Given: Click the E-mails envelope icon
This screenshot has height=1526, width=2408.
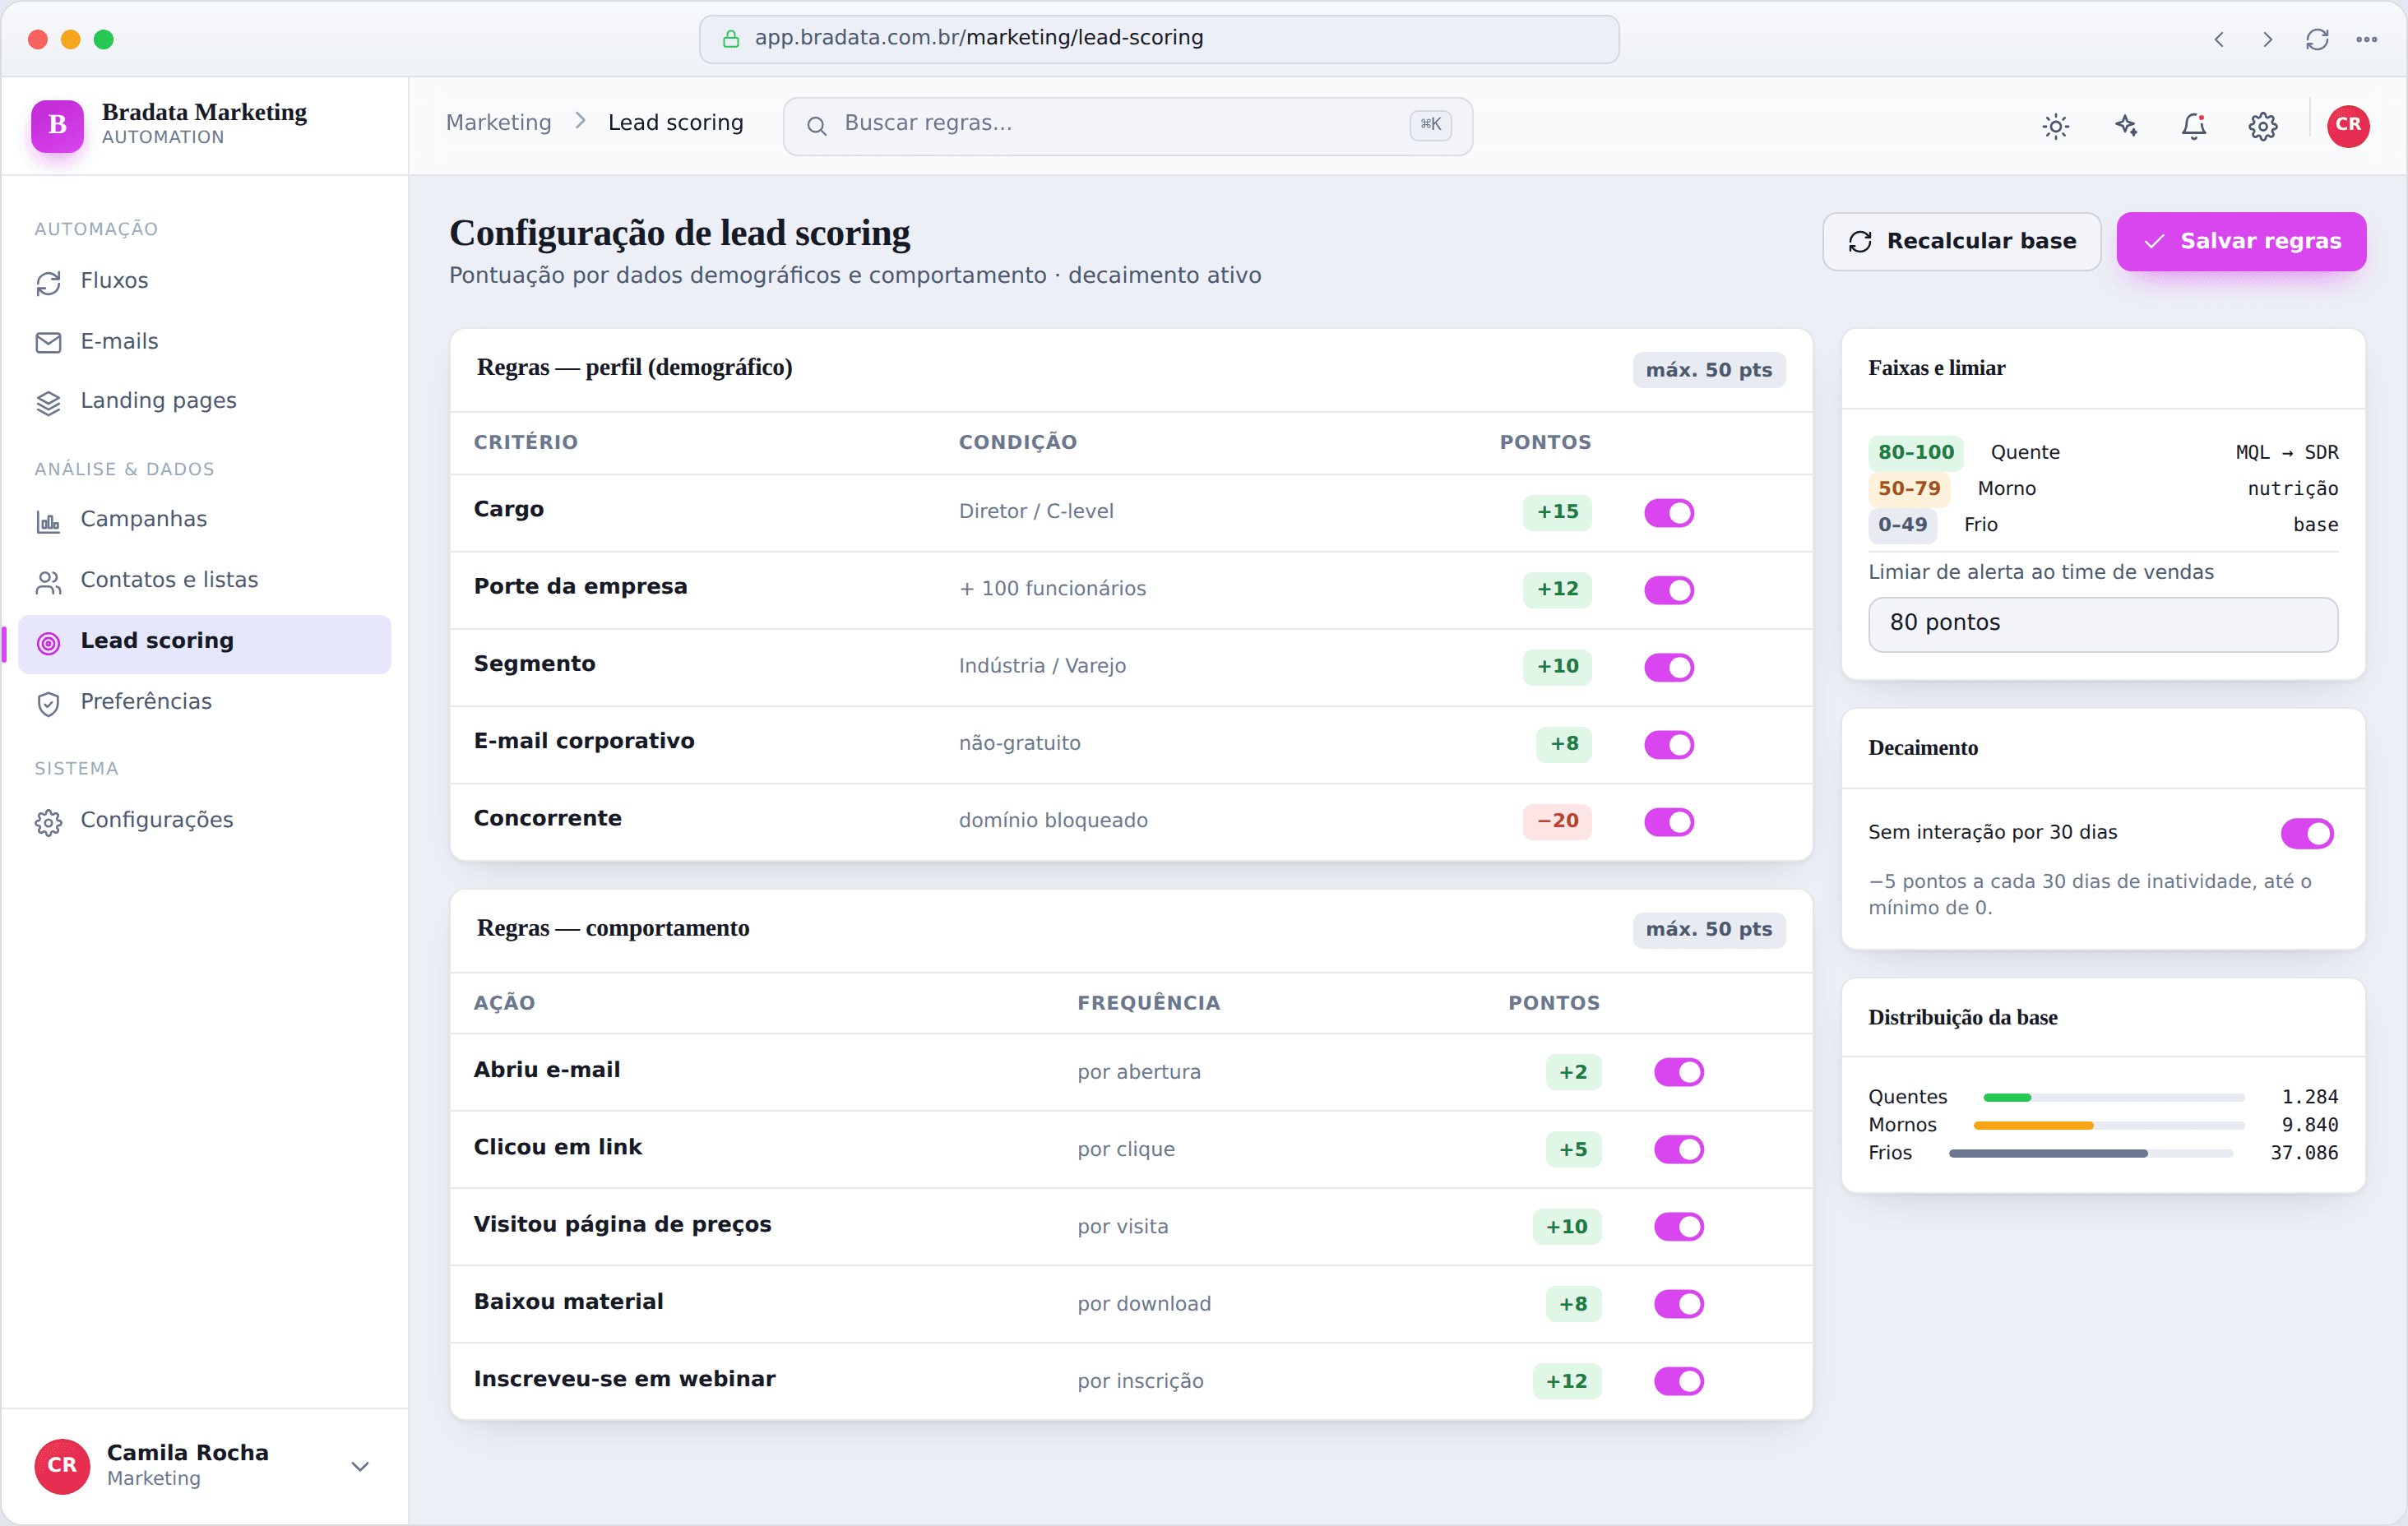Looking at the screenshot, I should tap(48, 342).
